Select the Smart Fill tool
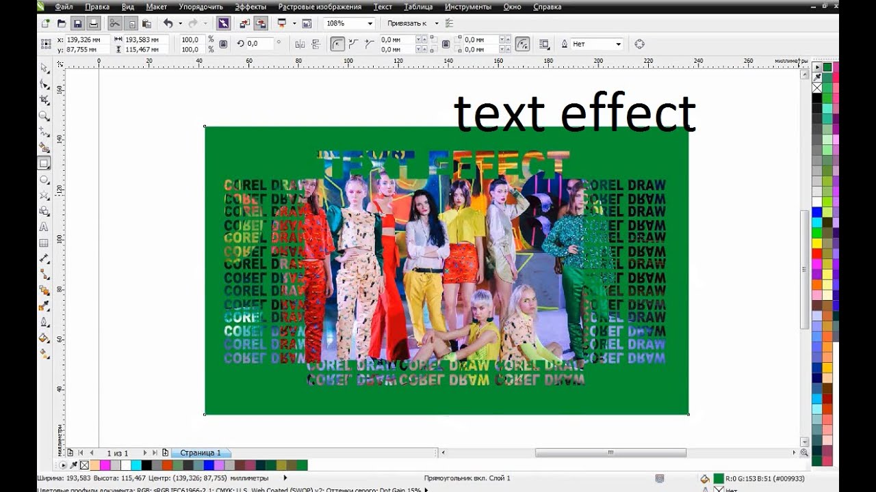The height and width of the screenshot is (492, 876). tap(44, 147)
